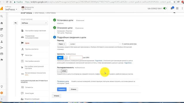The image size is (184, 103).
Task: Click the bottom Отмена button
Action: point(56,96)
